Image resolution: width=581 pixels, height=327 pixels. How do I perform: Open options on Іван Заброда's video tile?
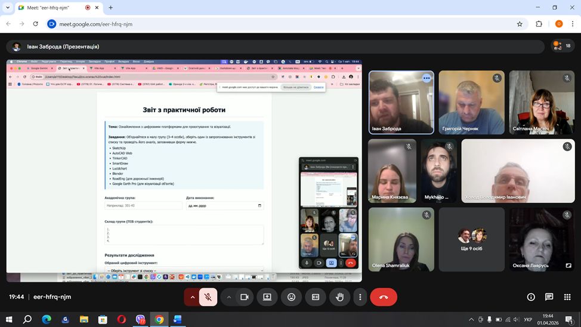pyautogui.click(x=426, y=78)
